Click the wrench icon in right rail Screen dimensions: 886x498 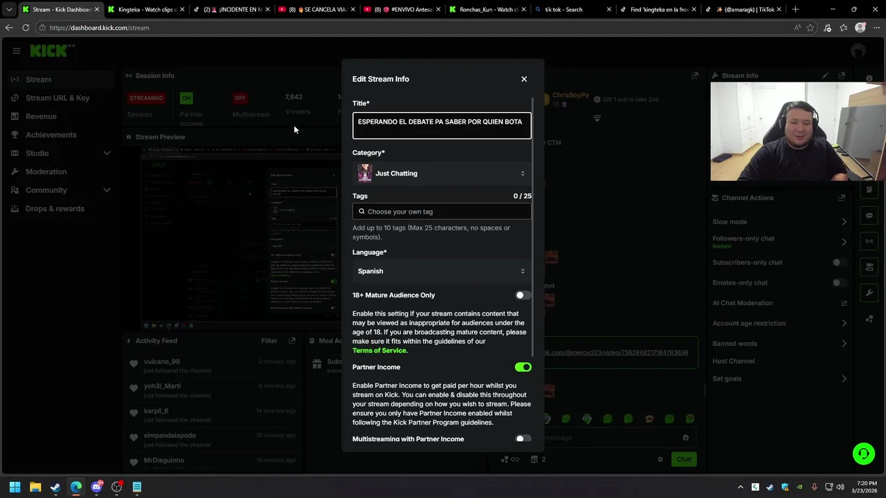869,293
